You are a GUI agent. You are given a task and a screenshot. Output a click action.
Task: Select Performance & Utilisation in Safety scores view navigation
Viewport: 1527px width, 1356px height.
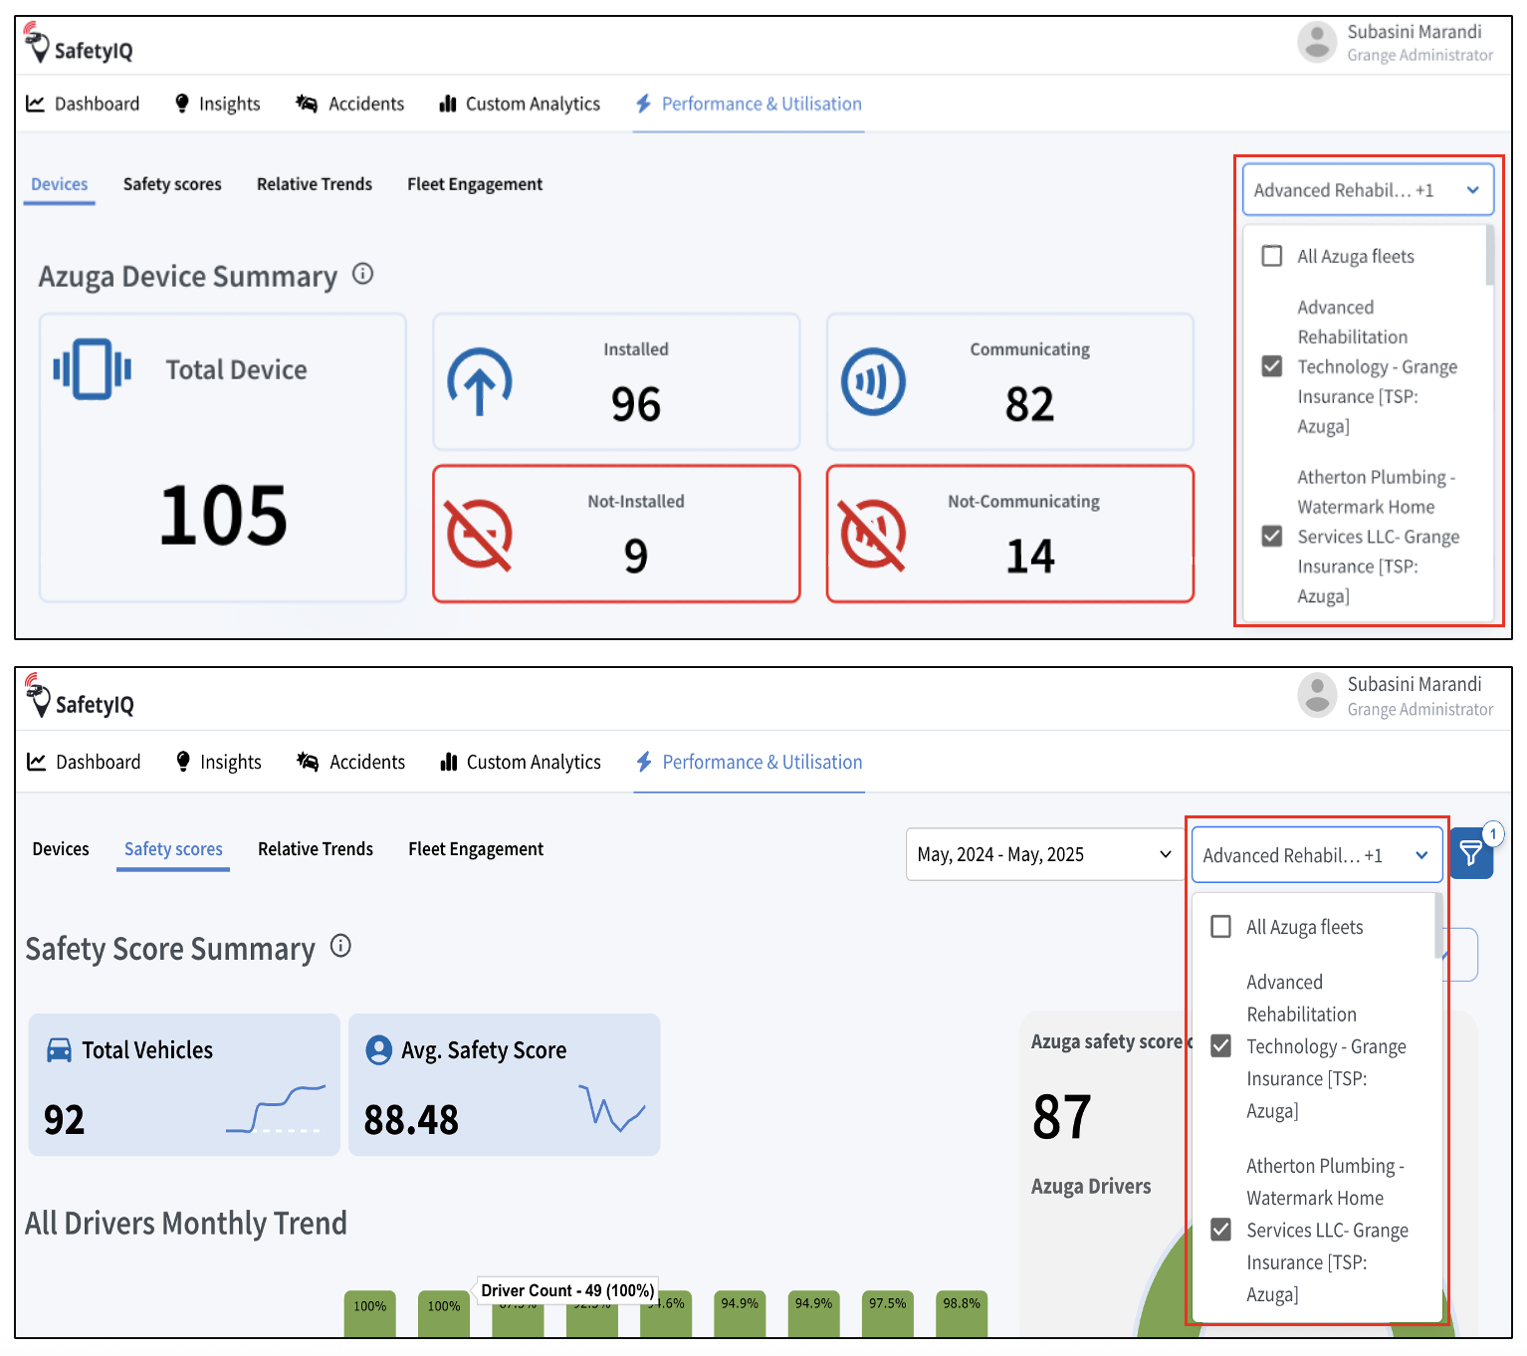(750, 762)
